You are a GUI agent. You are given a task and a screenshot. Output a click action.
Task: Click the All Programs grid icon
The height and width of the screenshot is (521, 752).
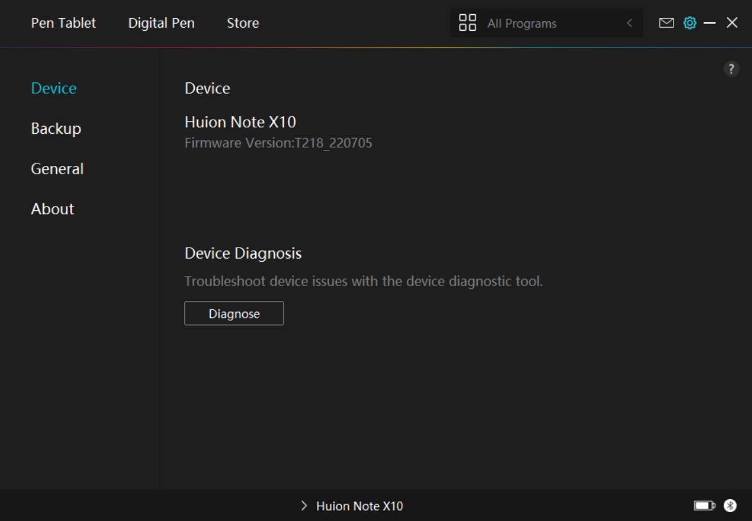pos(467,23)
